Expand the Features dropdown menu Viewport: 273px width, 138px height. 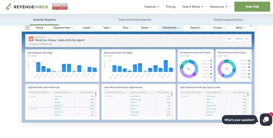151,7
